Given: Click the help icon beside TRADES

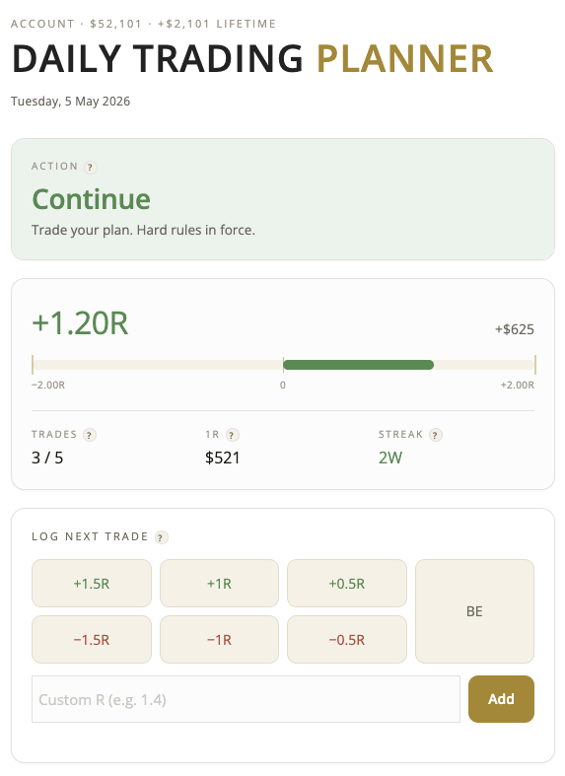Looking at the screenshot, I should coord(89,435).
